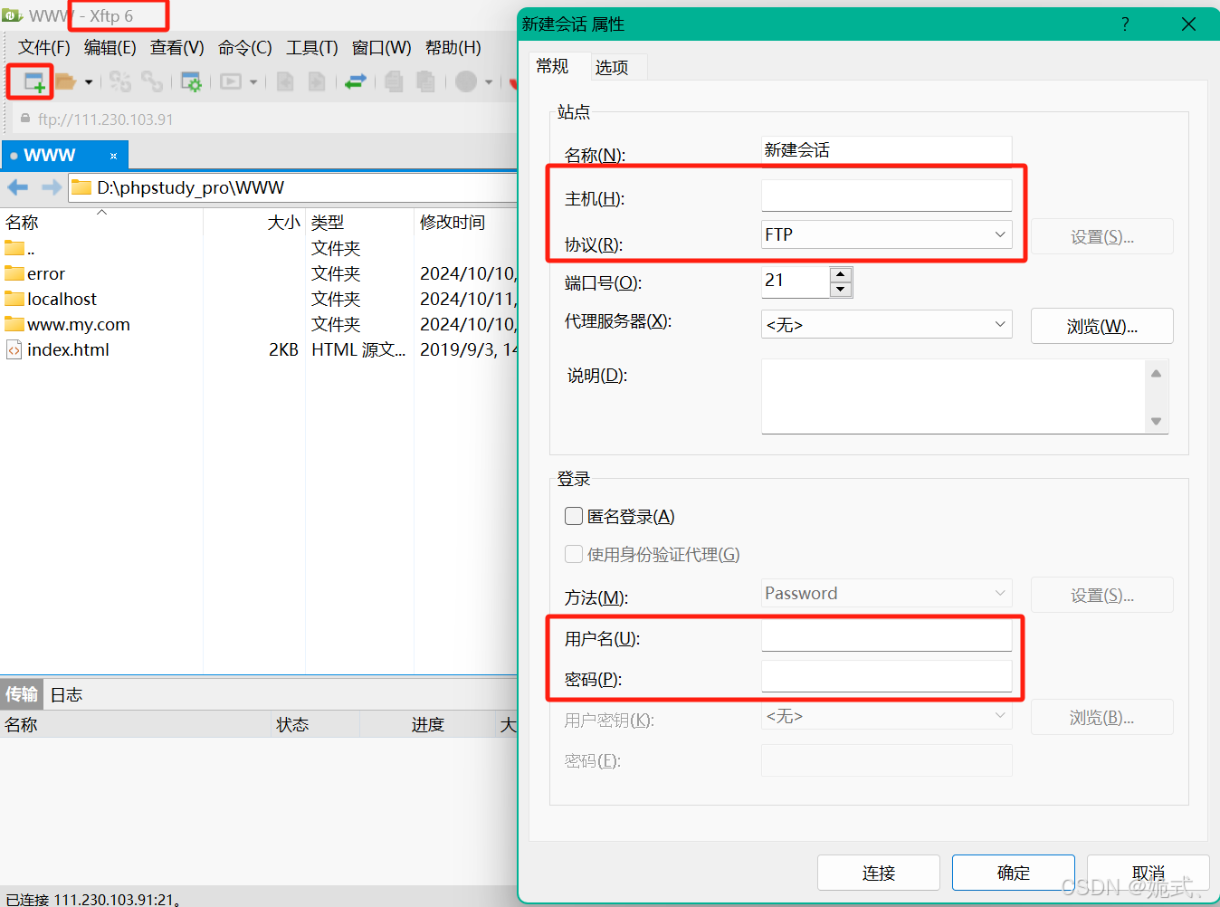Open the 协议(R) FTP dropdown
Screen dimensions: 1220x907
[x=886, y=234]
